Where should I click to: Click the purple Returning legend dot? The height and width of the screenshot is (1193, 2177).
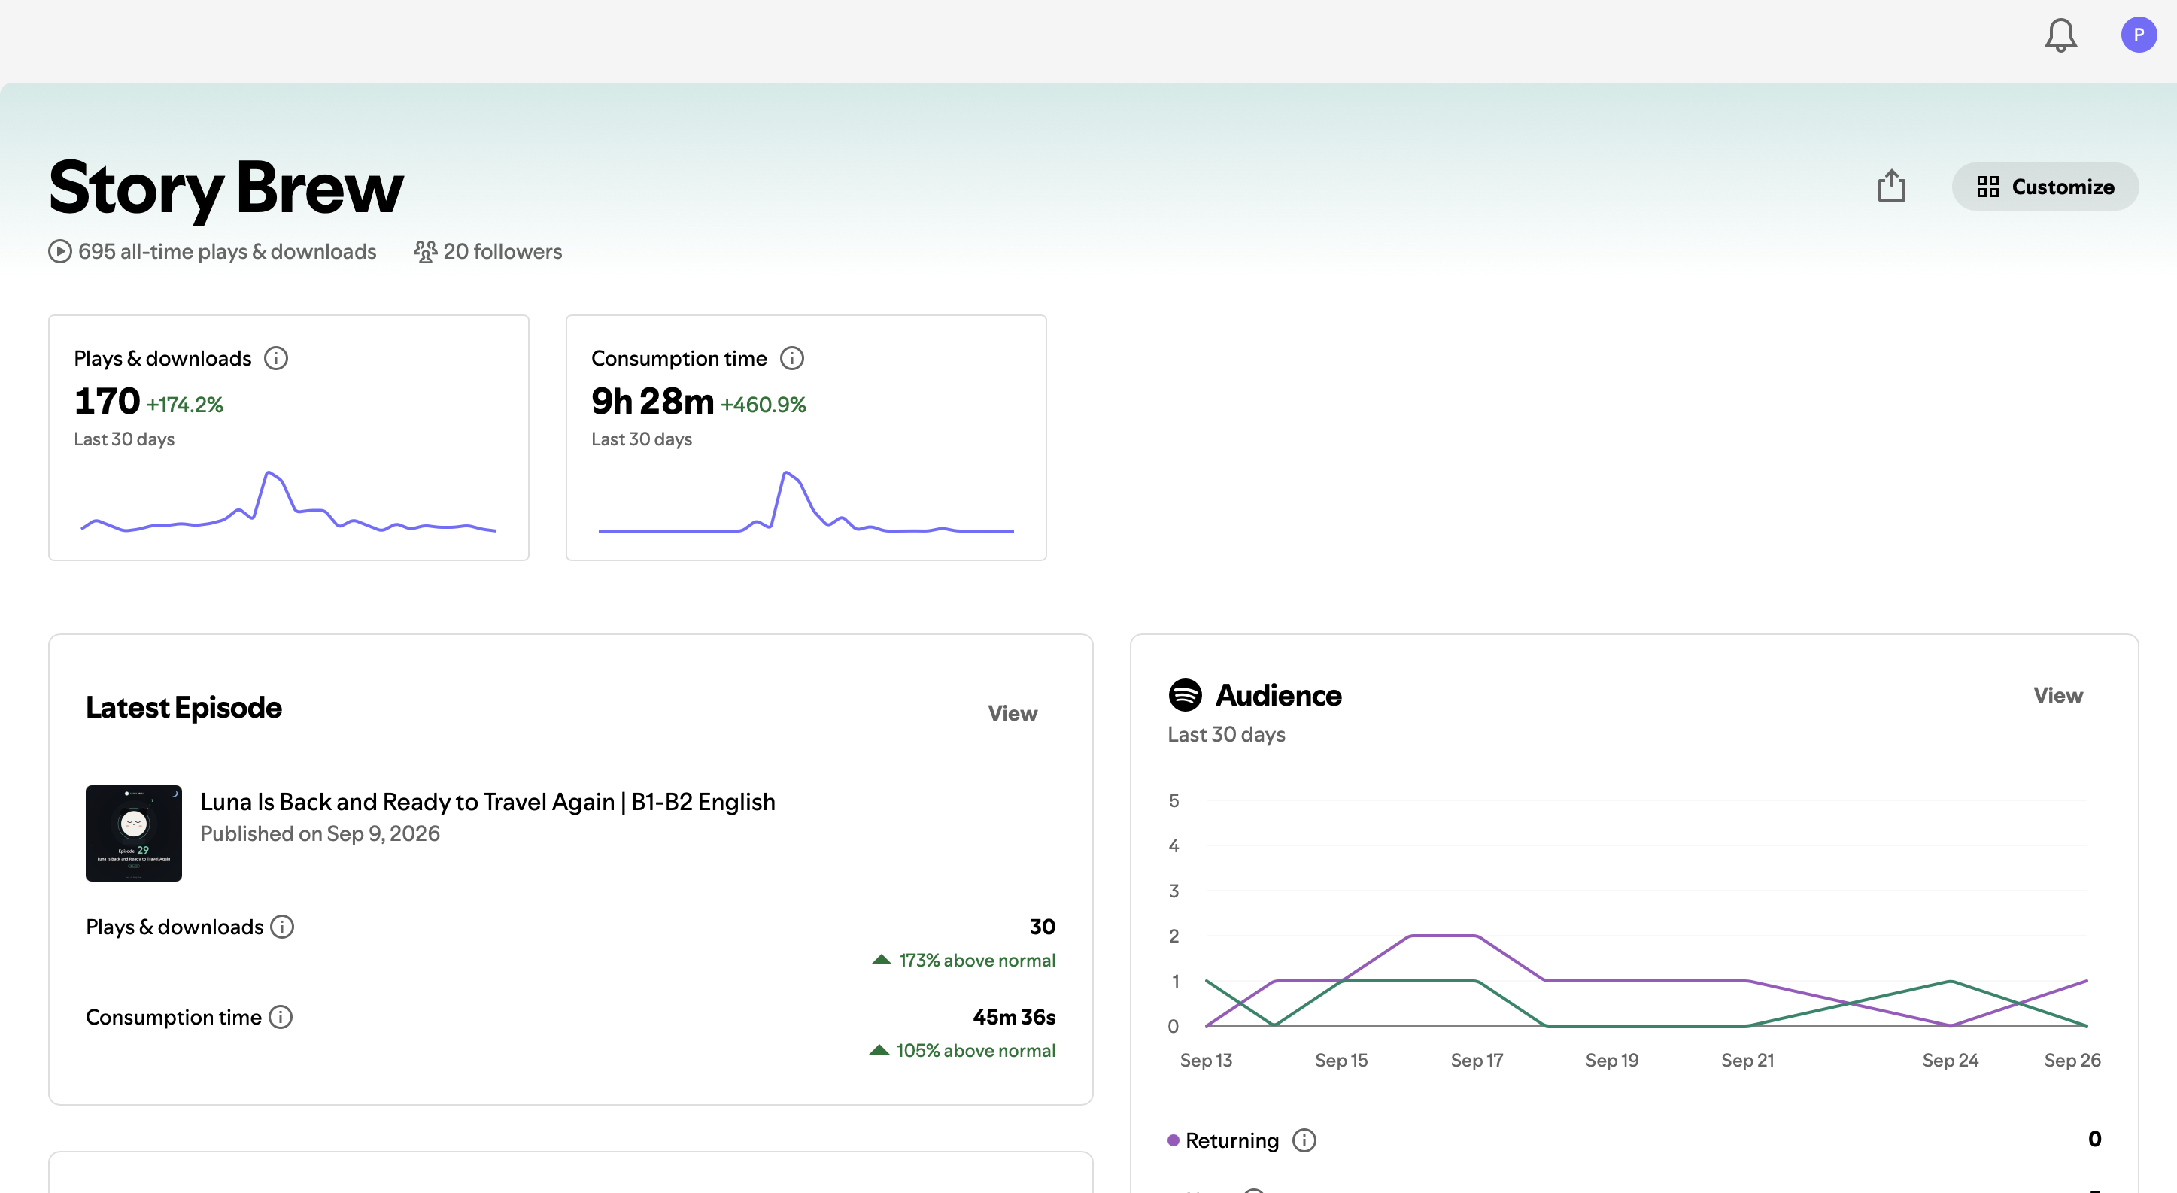(1173, 1140)
